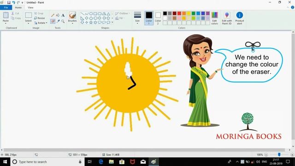The height and width of the screenshot is (166, 295).
Task: Click the large Paste button
Action: click(6, 17)
